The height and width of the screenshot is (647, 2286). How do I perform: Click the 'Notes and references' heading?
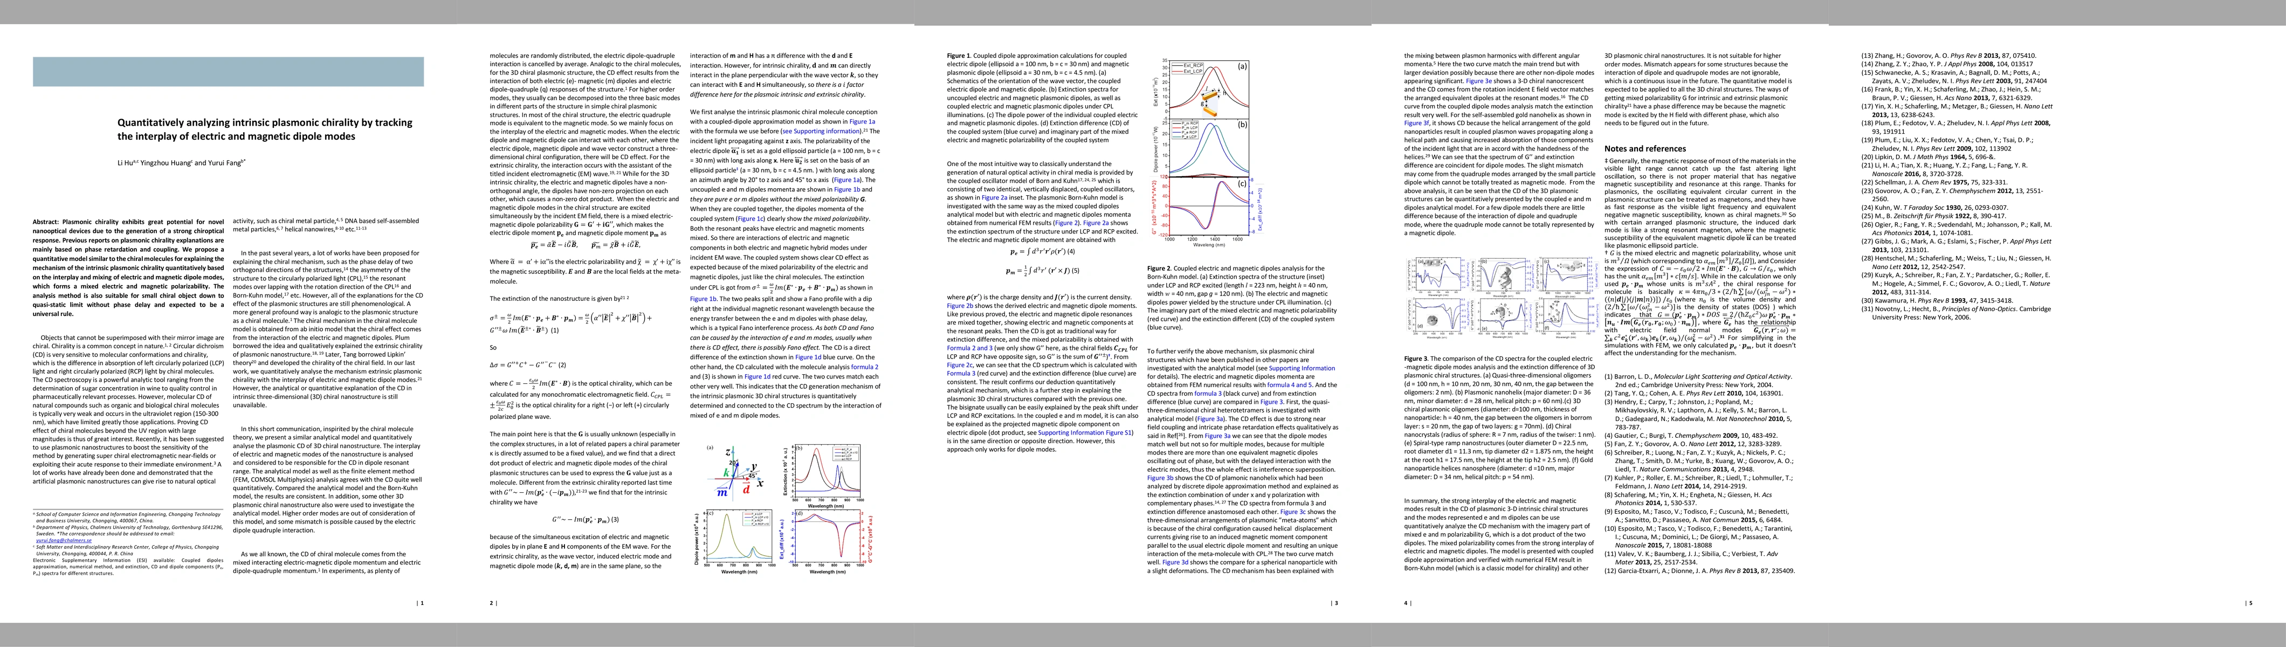pyautogui.click(x=1644, y=148)
